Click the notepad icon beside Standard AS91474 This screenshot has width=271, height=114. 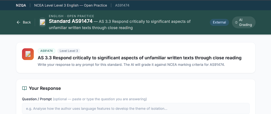[x=42, y=22]
